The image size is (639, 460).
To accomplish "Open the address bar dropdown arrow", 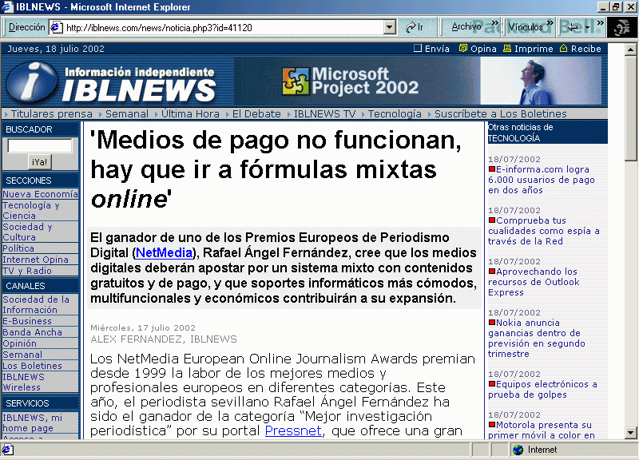I will pyautogui.click(x=390, y=27).
